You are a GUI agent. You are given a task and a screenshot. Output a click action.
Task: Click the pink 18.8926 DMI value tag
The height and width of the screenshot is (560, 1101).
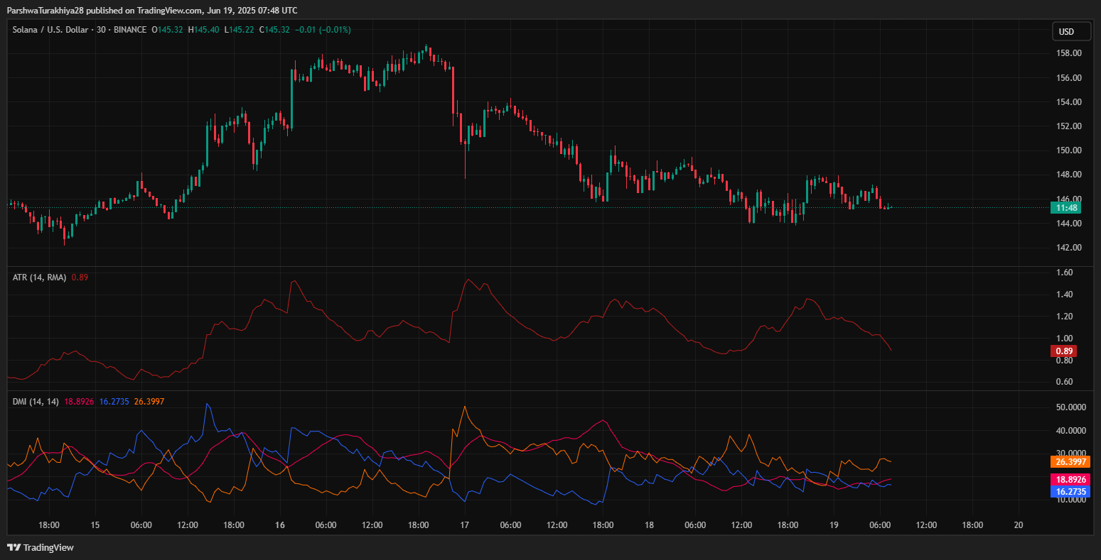[1070, 480]
